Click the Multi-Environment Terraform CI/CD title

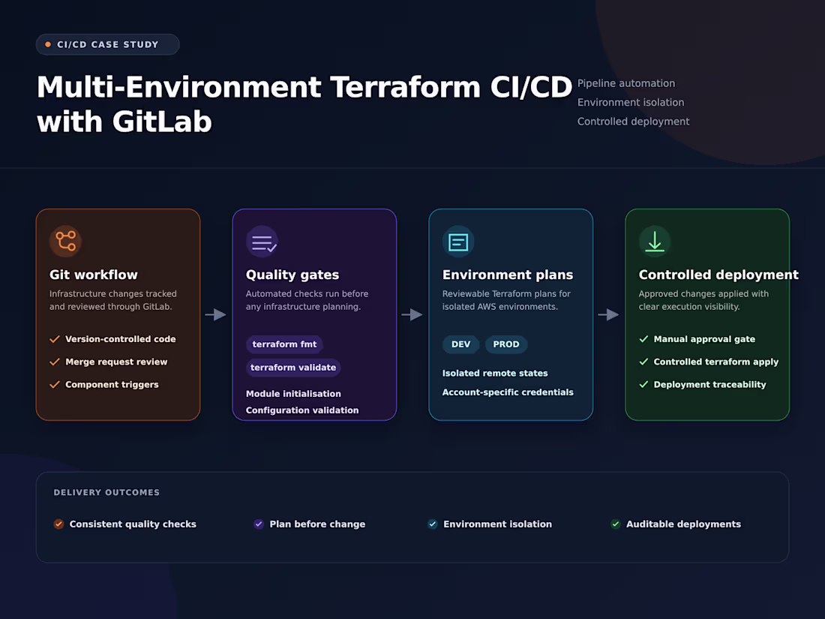pos(304,104)
